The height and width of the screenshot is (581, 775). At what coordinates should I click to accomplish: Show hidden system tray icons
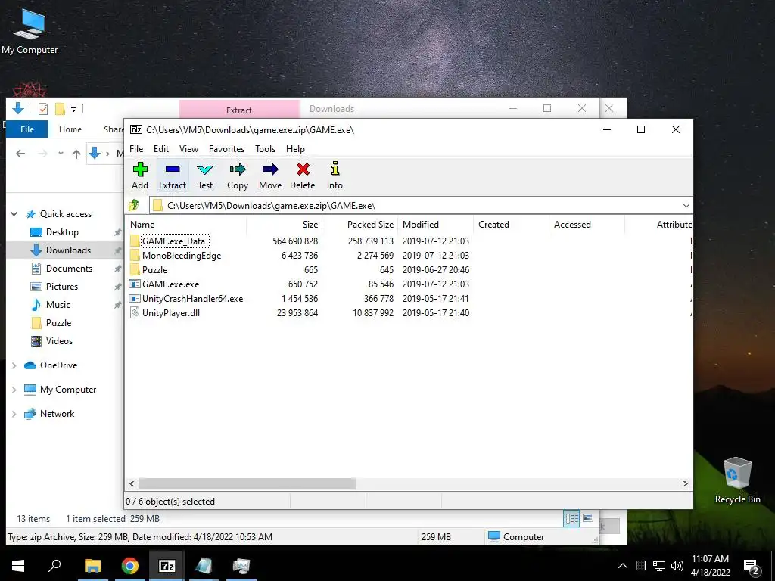(x=623, y=566)
